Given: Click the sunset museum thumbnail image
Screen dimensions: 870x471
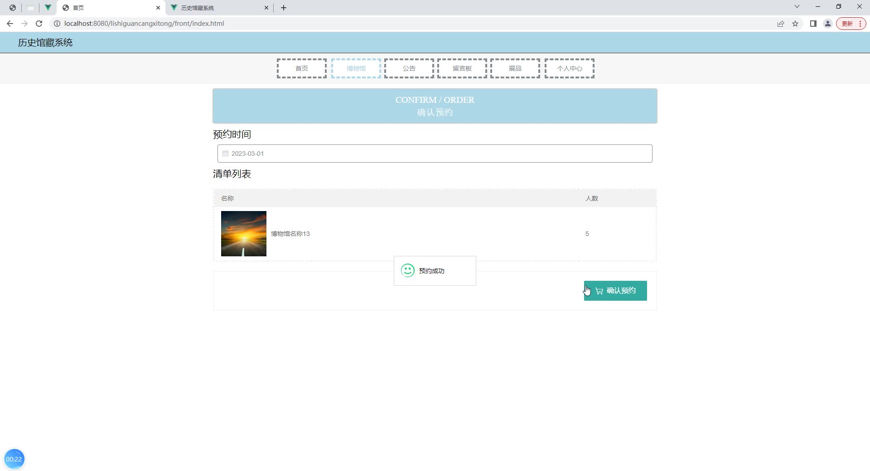Looking at the screenshot, I should [244, 234].
